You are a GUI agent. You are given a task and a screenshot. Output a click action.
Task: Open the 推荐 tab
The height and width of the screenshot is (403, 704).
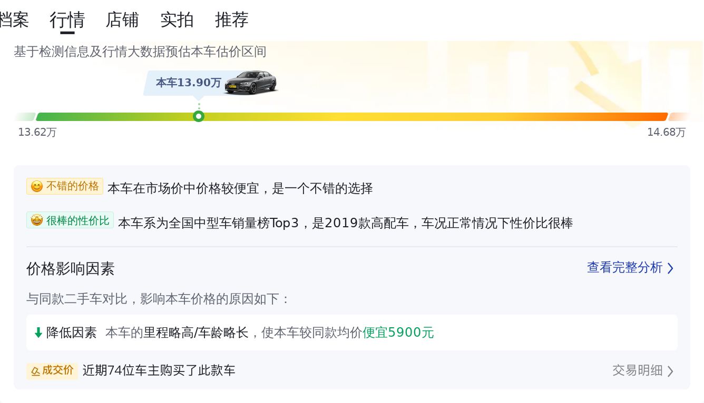pos(232,20)
